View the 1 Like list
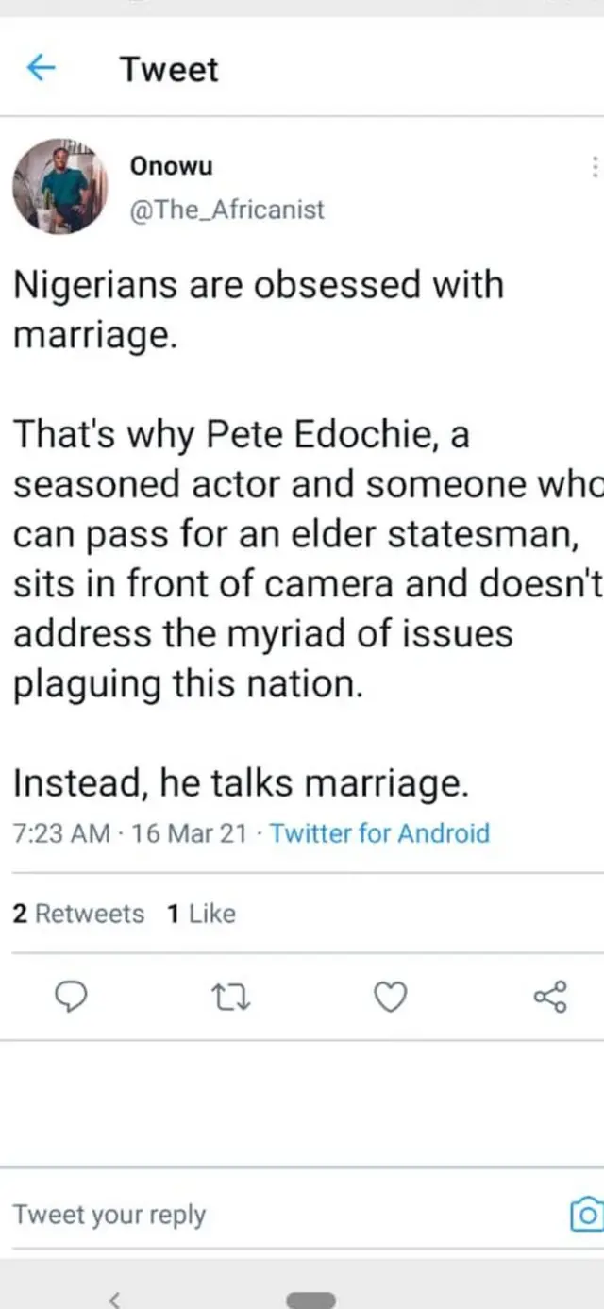The height and width of the screenshot is (1309, 604). [x=200, y=913]
